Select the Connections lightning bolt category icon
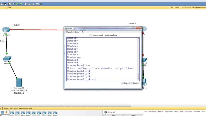This screenshot has width=206, height=116. (6, 112)
